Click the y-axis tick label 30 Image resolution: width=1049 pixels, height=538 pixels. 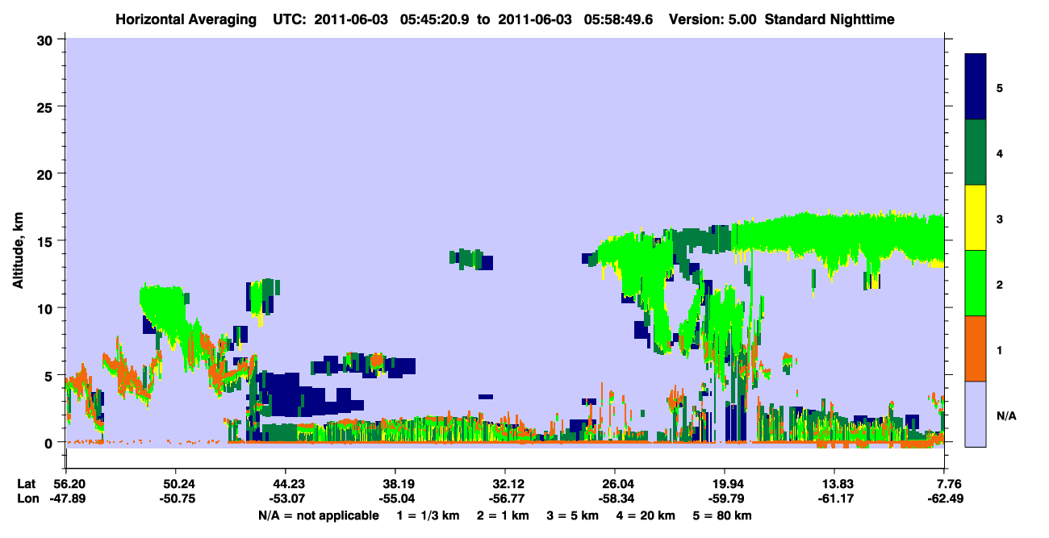pos(47,40)
